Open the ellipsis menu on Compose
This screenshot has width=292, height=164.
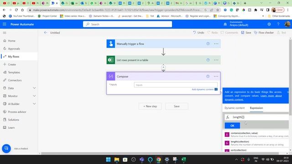[x=216, y=77]
